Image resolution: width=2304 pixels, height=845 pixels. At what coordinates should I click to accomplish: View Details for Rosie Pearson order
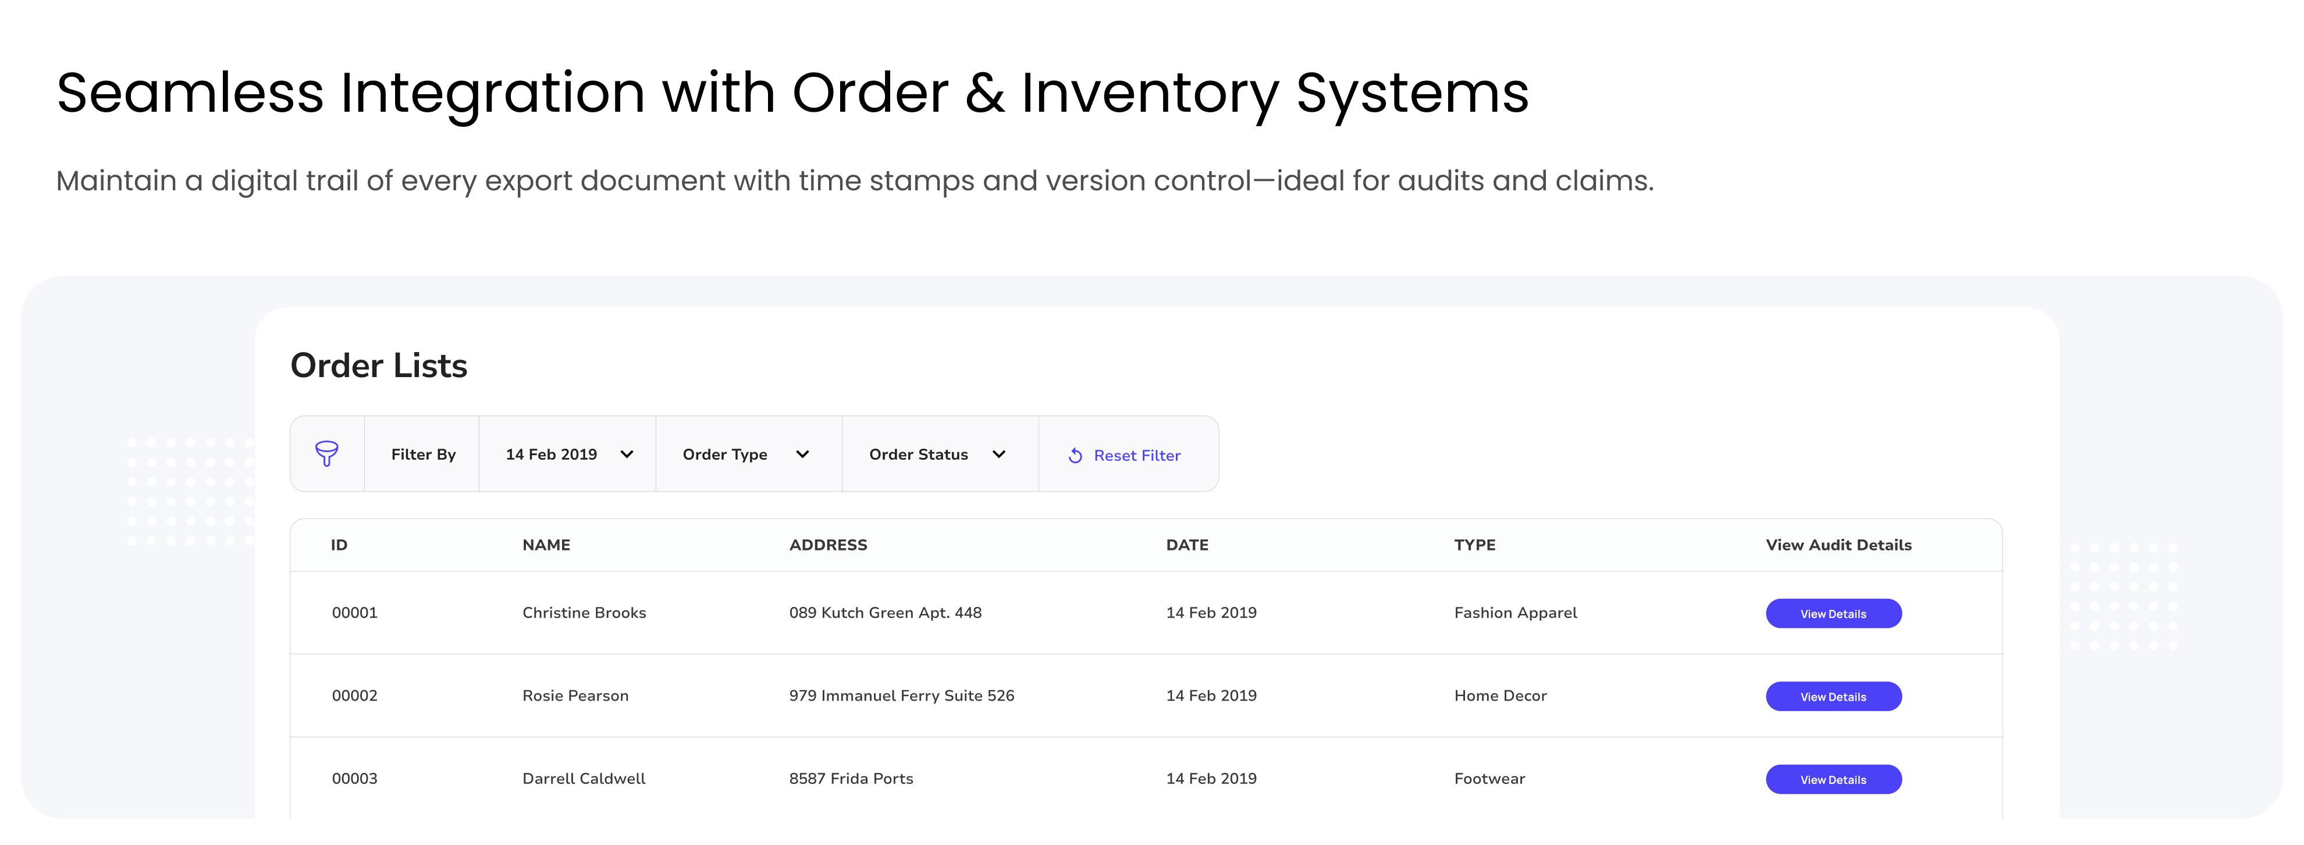[x=1833, y=697]
